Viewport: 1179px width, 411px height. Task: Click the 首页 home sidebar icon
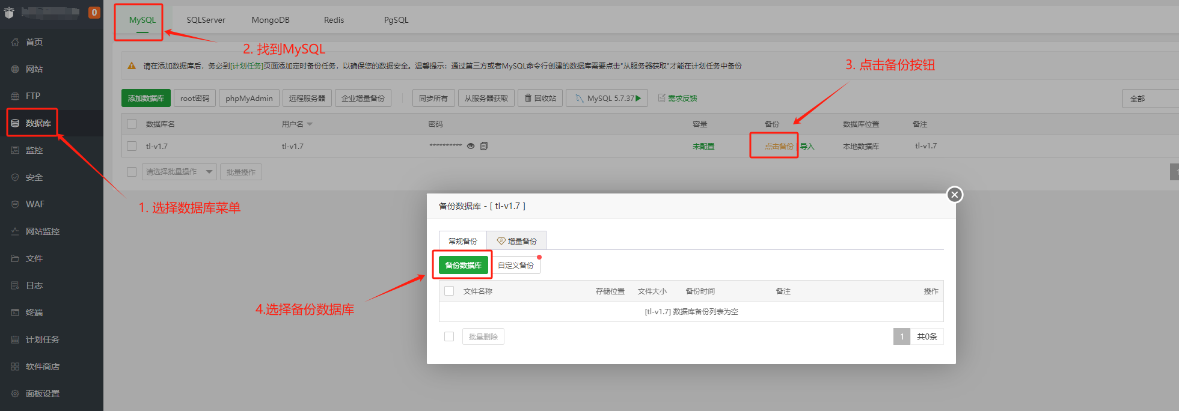15,42
